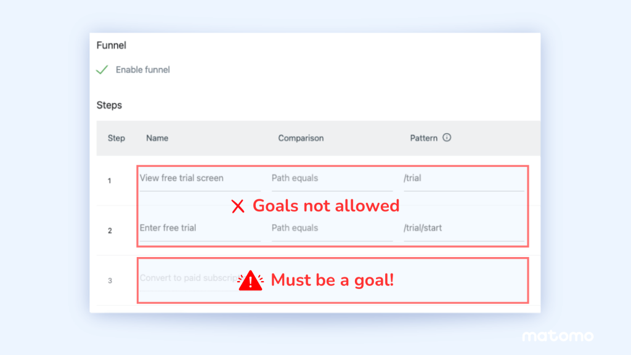
Task: Click the Pattern column info icon
Action: (449, 138)
